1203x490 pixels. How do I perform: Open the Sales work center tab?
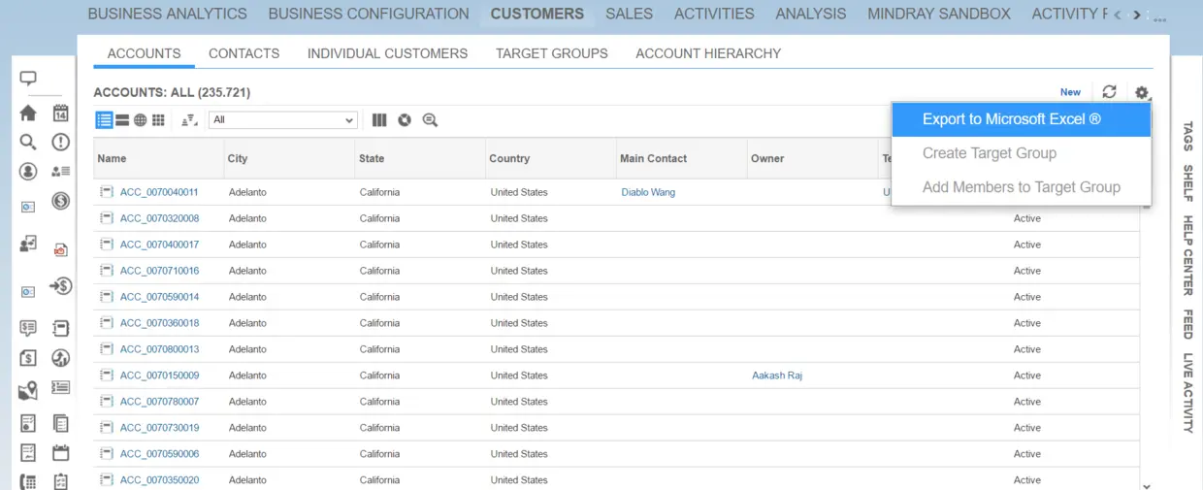pos(629,14)
